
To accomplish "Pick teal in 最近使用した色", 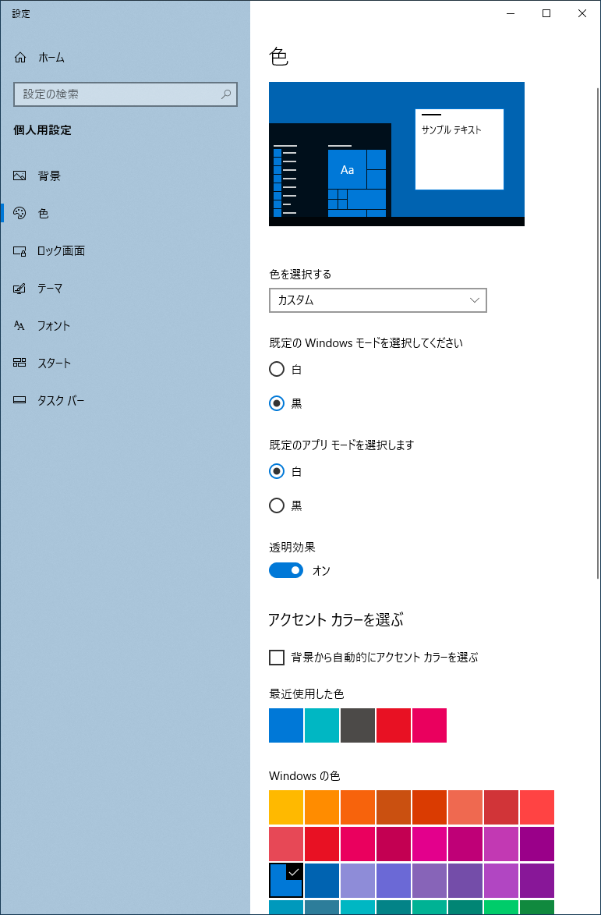I will [322, 725].
